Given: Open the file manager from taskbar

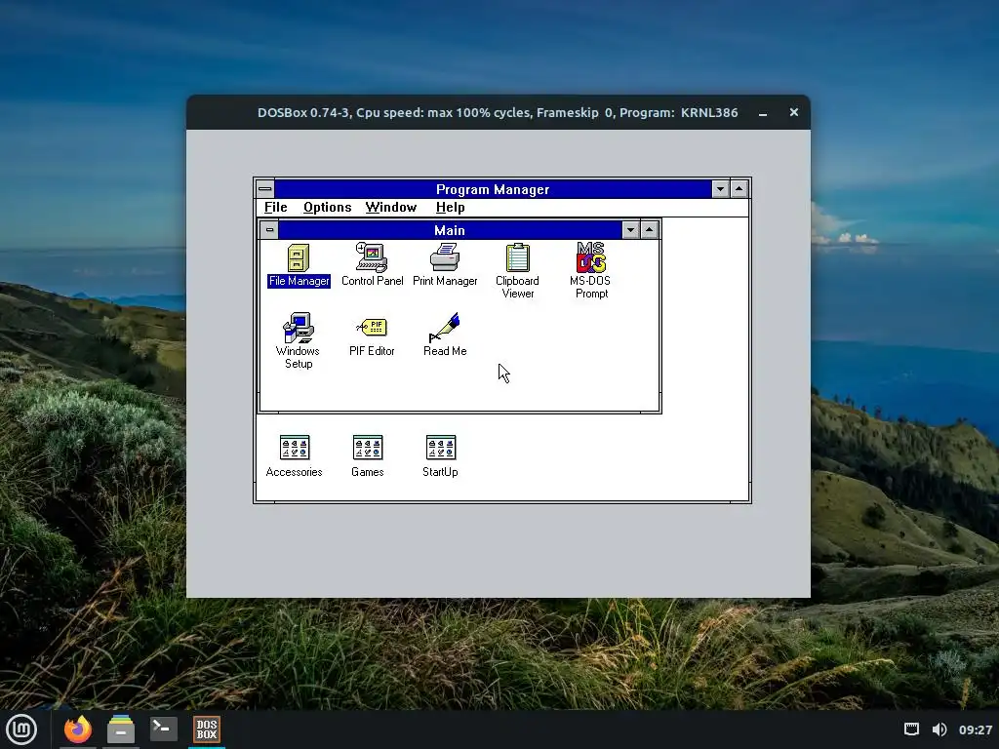Looking at the screenshot, I should [x=120, y=729].
